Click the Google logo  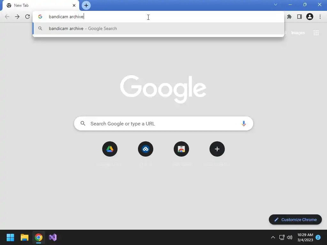pyautogui.click(x=163, y=89)
